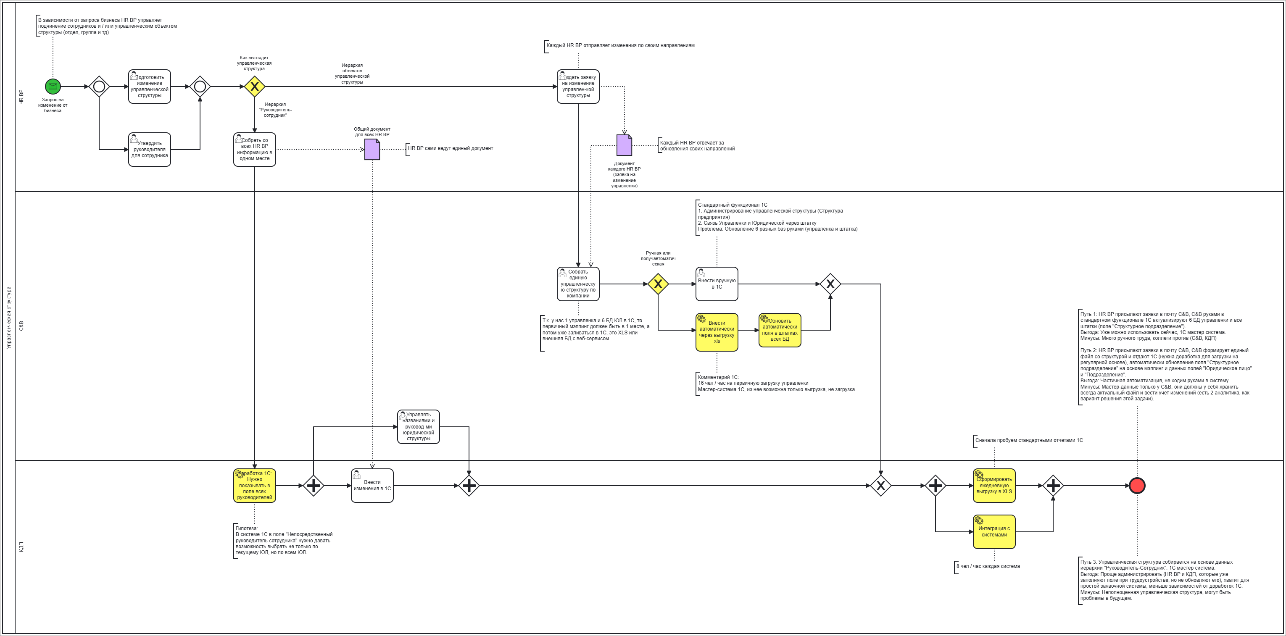Select task 'Создать заявку на изменение управленческой структуры'

[578, 87]
